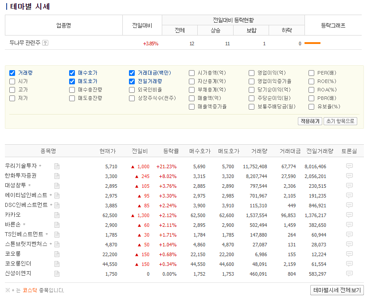Open the 코오롱인더 discussion board icon

click(x=349, y=264)
